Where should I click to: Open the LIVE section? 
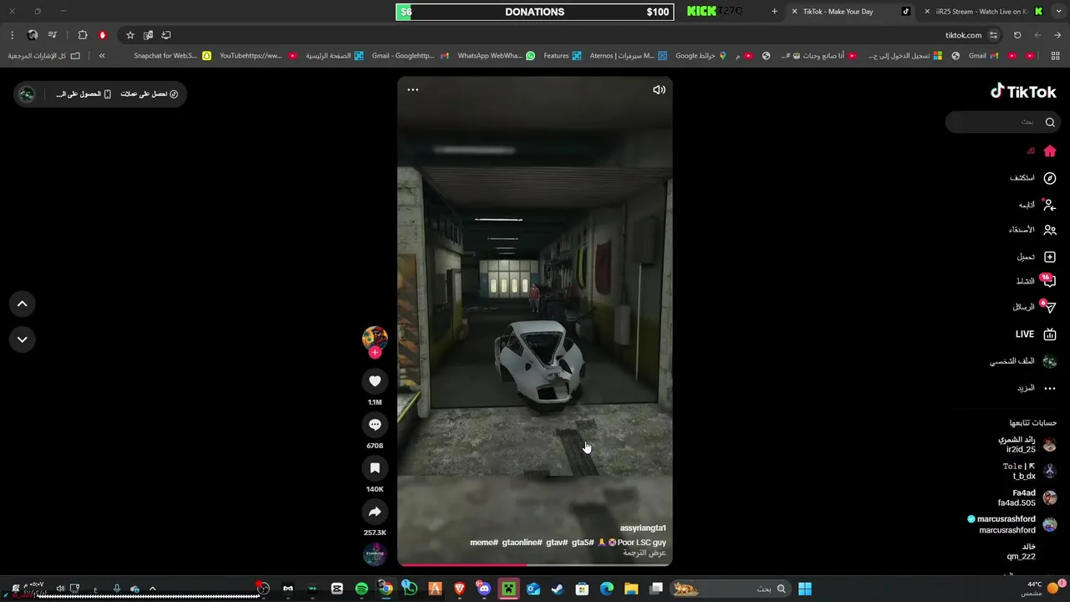(1037, 334)
